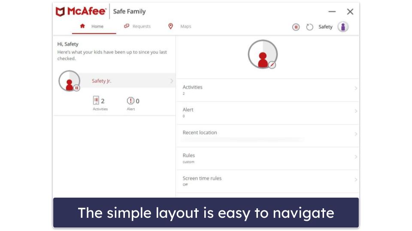Switch to the Requests tab
Screen dimensions: 412x231
pos(137,26)
